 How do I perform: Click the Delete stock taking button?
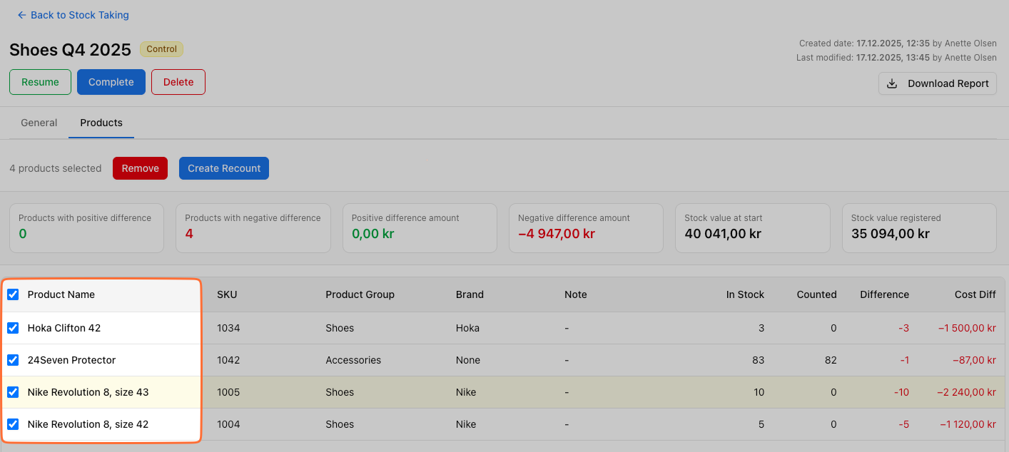point(178,82)
